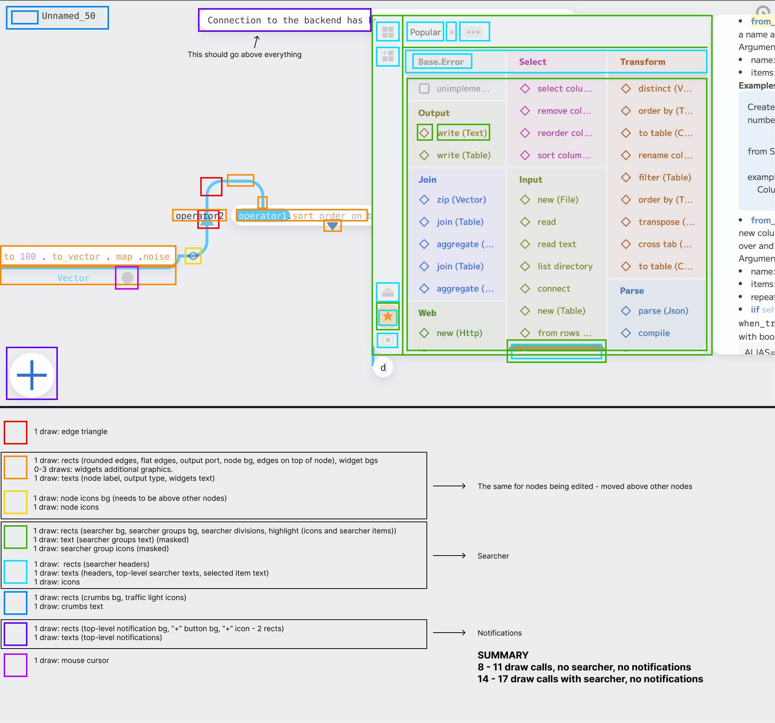Click the marketplace icon just above the star
Screen dimensions: 775x723
387,292
